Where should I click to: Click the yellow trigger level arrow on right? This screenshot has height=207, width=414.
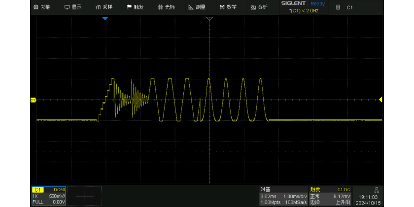click(x=380, y=100)
